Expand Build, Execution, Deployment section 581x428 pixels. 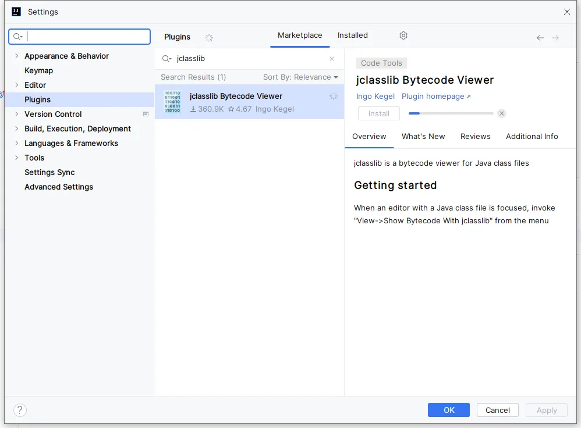[x=17, y=129]
